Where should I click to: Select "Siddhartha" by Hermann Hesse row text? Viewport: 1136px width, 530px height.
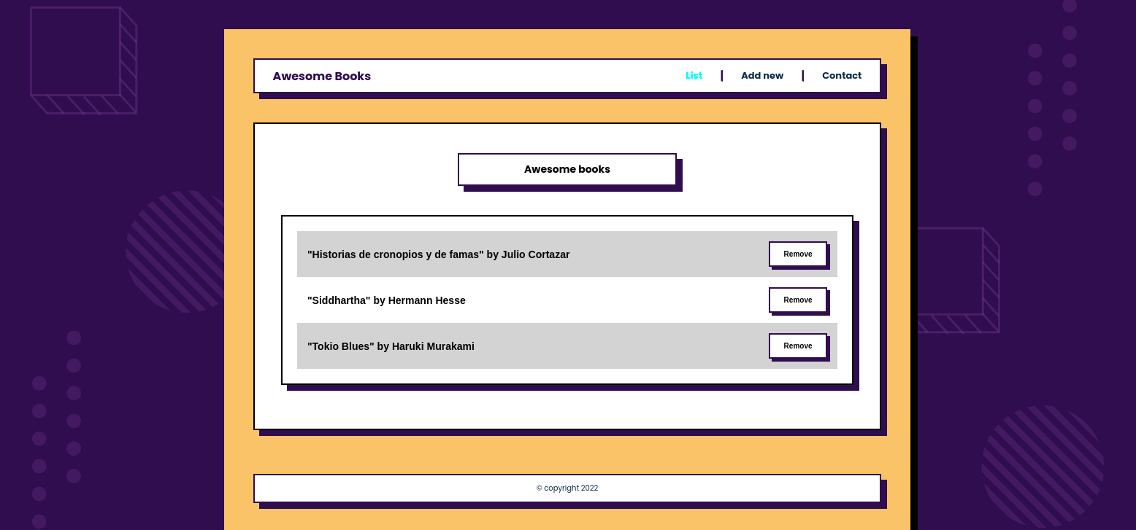tap(386, 300)
